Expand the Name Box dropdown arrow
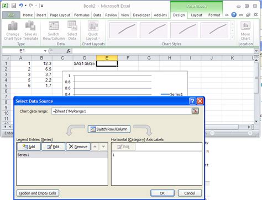Viewport: 262px width, 200px height. point(45,51)
